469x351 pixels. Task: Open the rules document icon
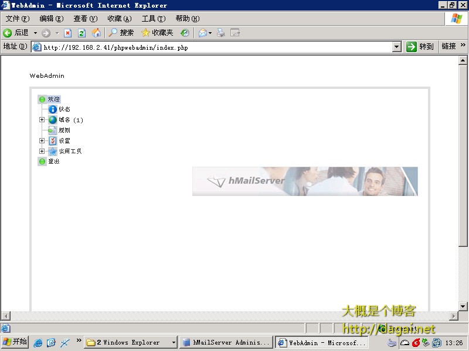tap(53, 130)
